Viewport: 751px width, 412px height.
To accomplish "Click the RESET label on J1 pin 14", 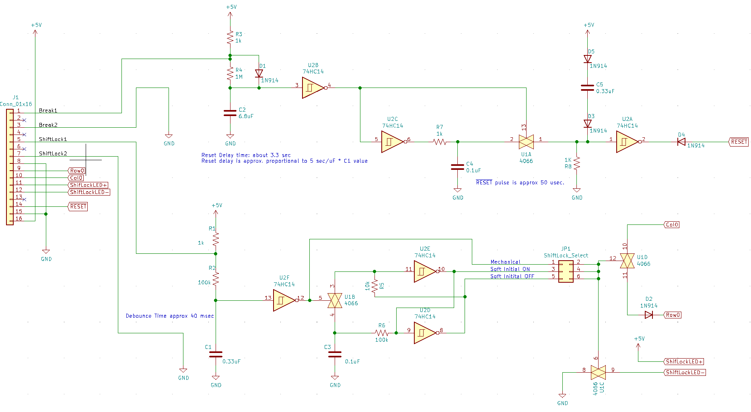I will [x=78, y=206].
